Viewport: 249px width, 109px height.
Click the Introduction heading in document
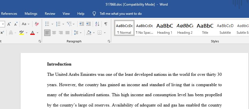click(x=59, y=64)
